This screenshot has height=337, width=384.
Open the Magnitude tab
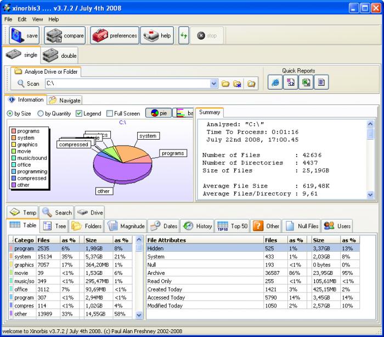[126, 226]
